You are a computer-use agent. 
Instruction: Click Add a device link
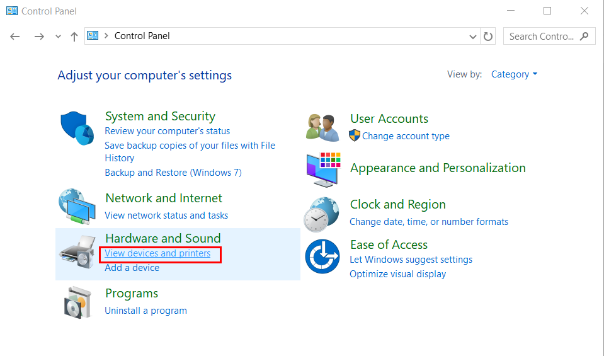click(x=132, y=268)
